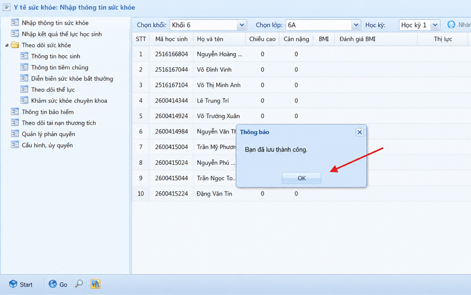Select the row for Võ Đình Vinh
This screenshot has width=471, height=295.
301,69
